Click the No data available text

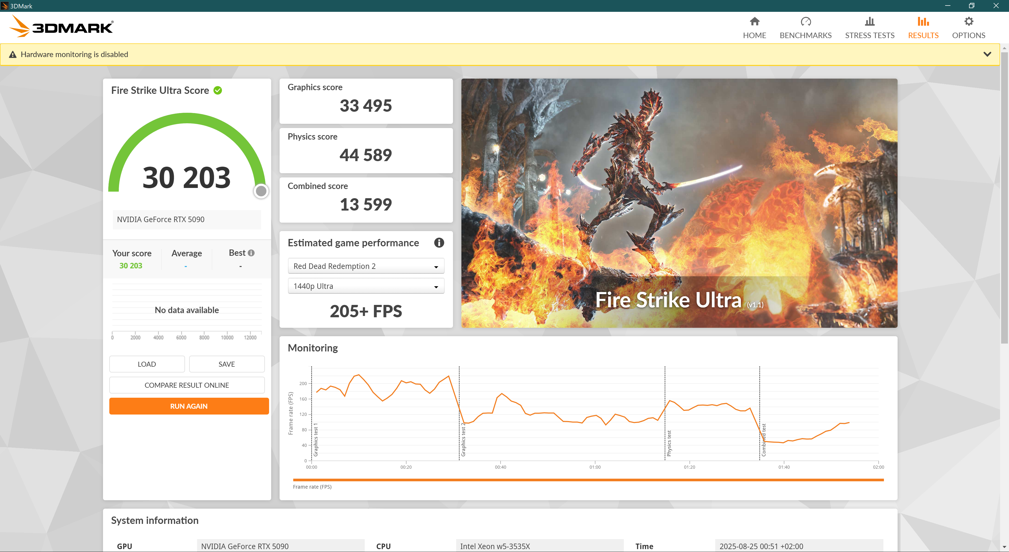click(187, 310)
